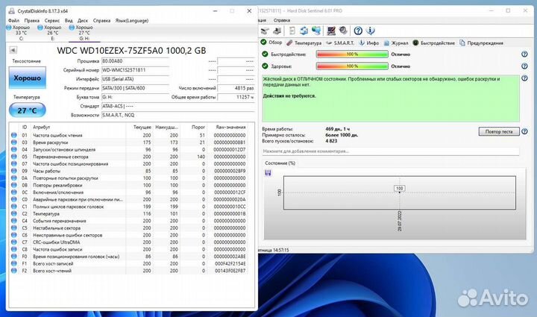Viewport: 537px width, 317px height.
Task: Click the grayed document icon in Hard Disk Sentinel toolbar
Action: coord(292,31)
